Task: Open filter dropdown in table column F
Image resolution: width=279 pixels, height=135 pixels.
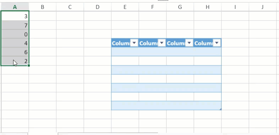Action: [x=162, y=43]
